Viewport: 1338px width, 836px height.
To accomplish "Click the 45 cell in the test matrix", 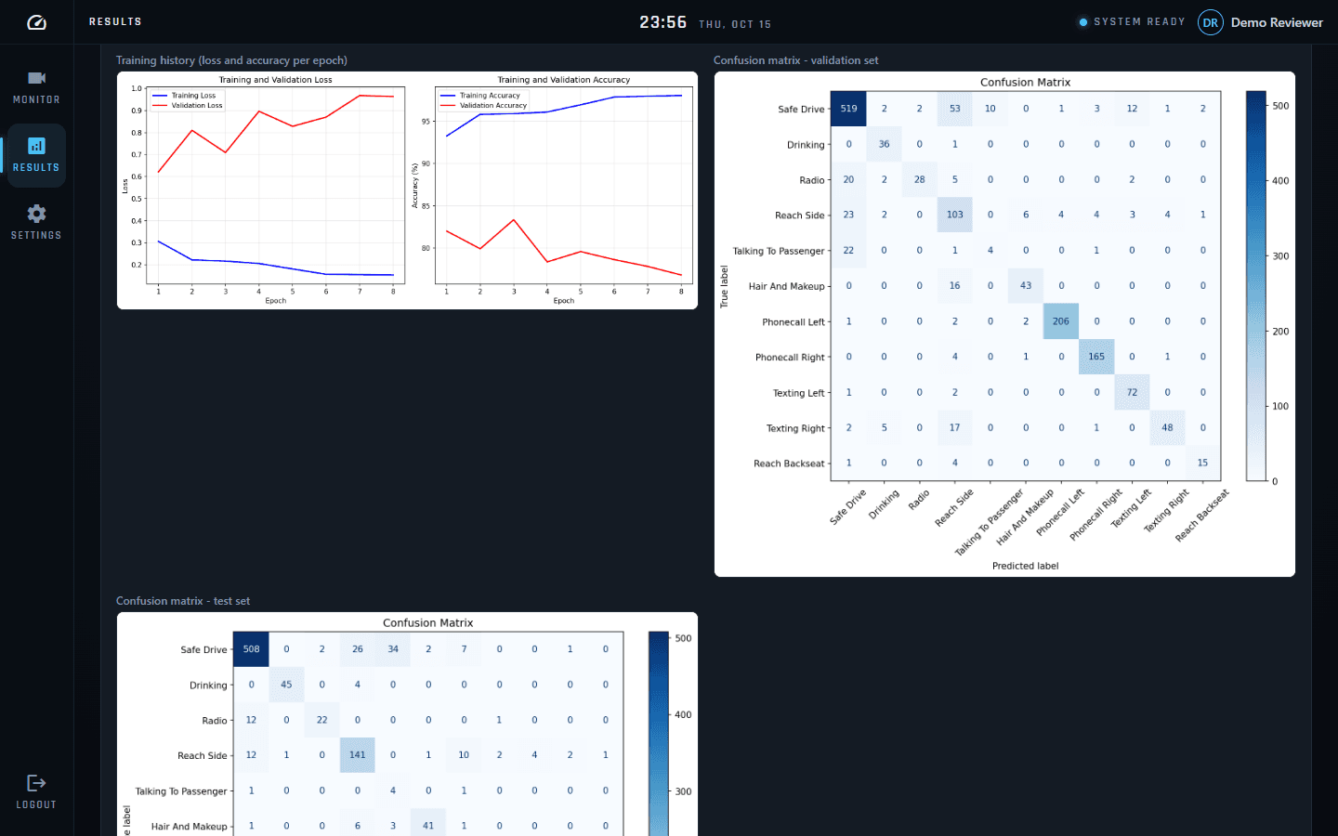I will point(286,685).
